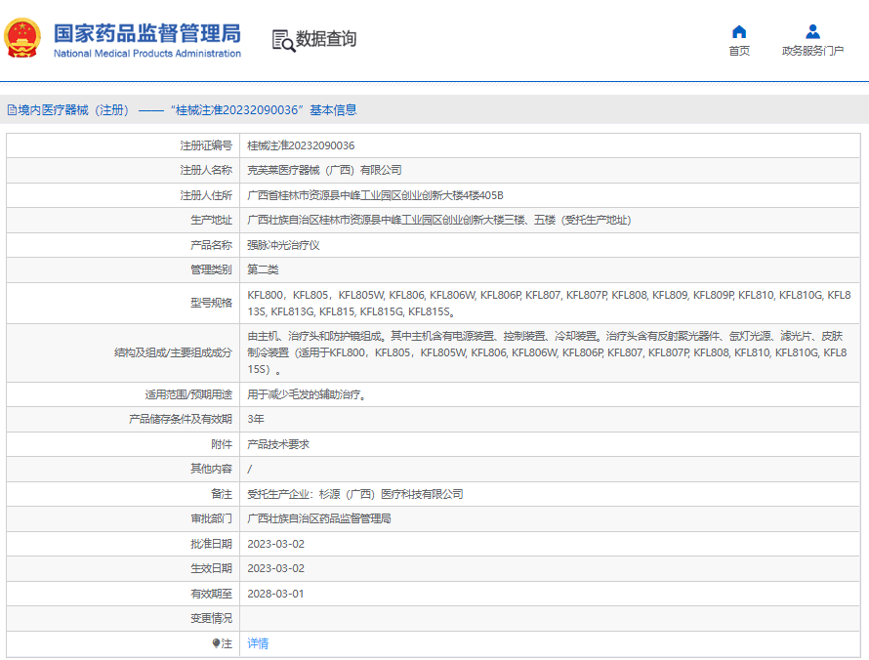
Task: Click the home house icon
Action: [x=739, y=31]
